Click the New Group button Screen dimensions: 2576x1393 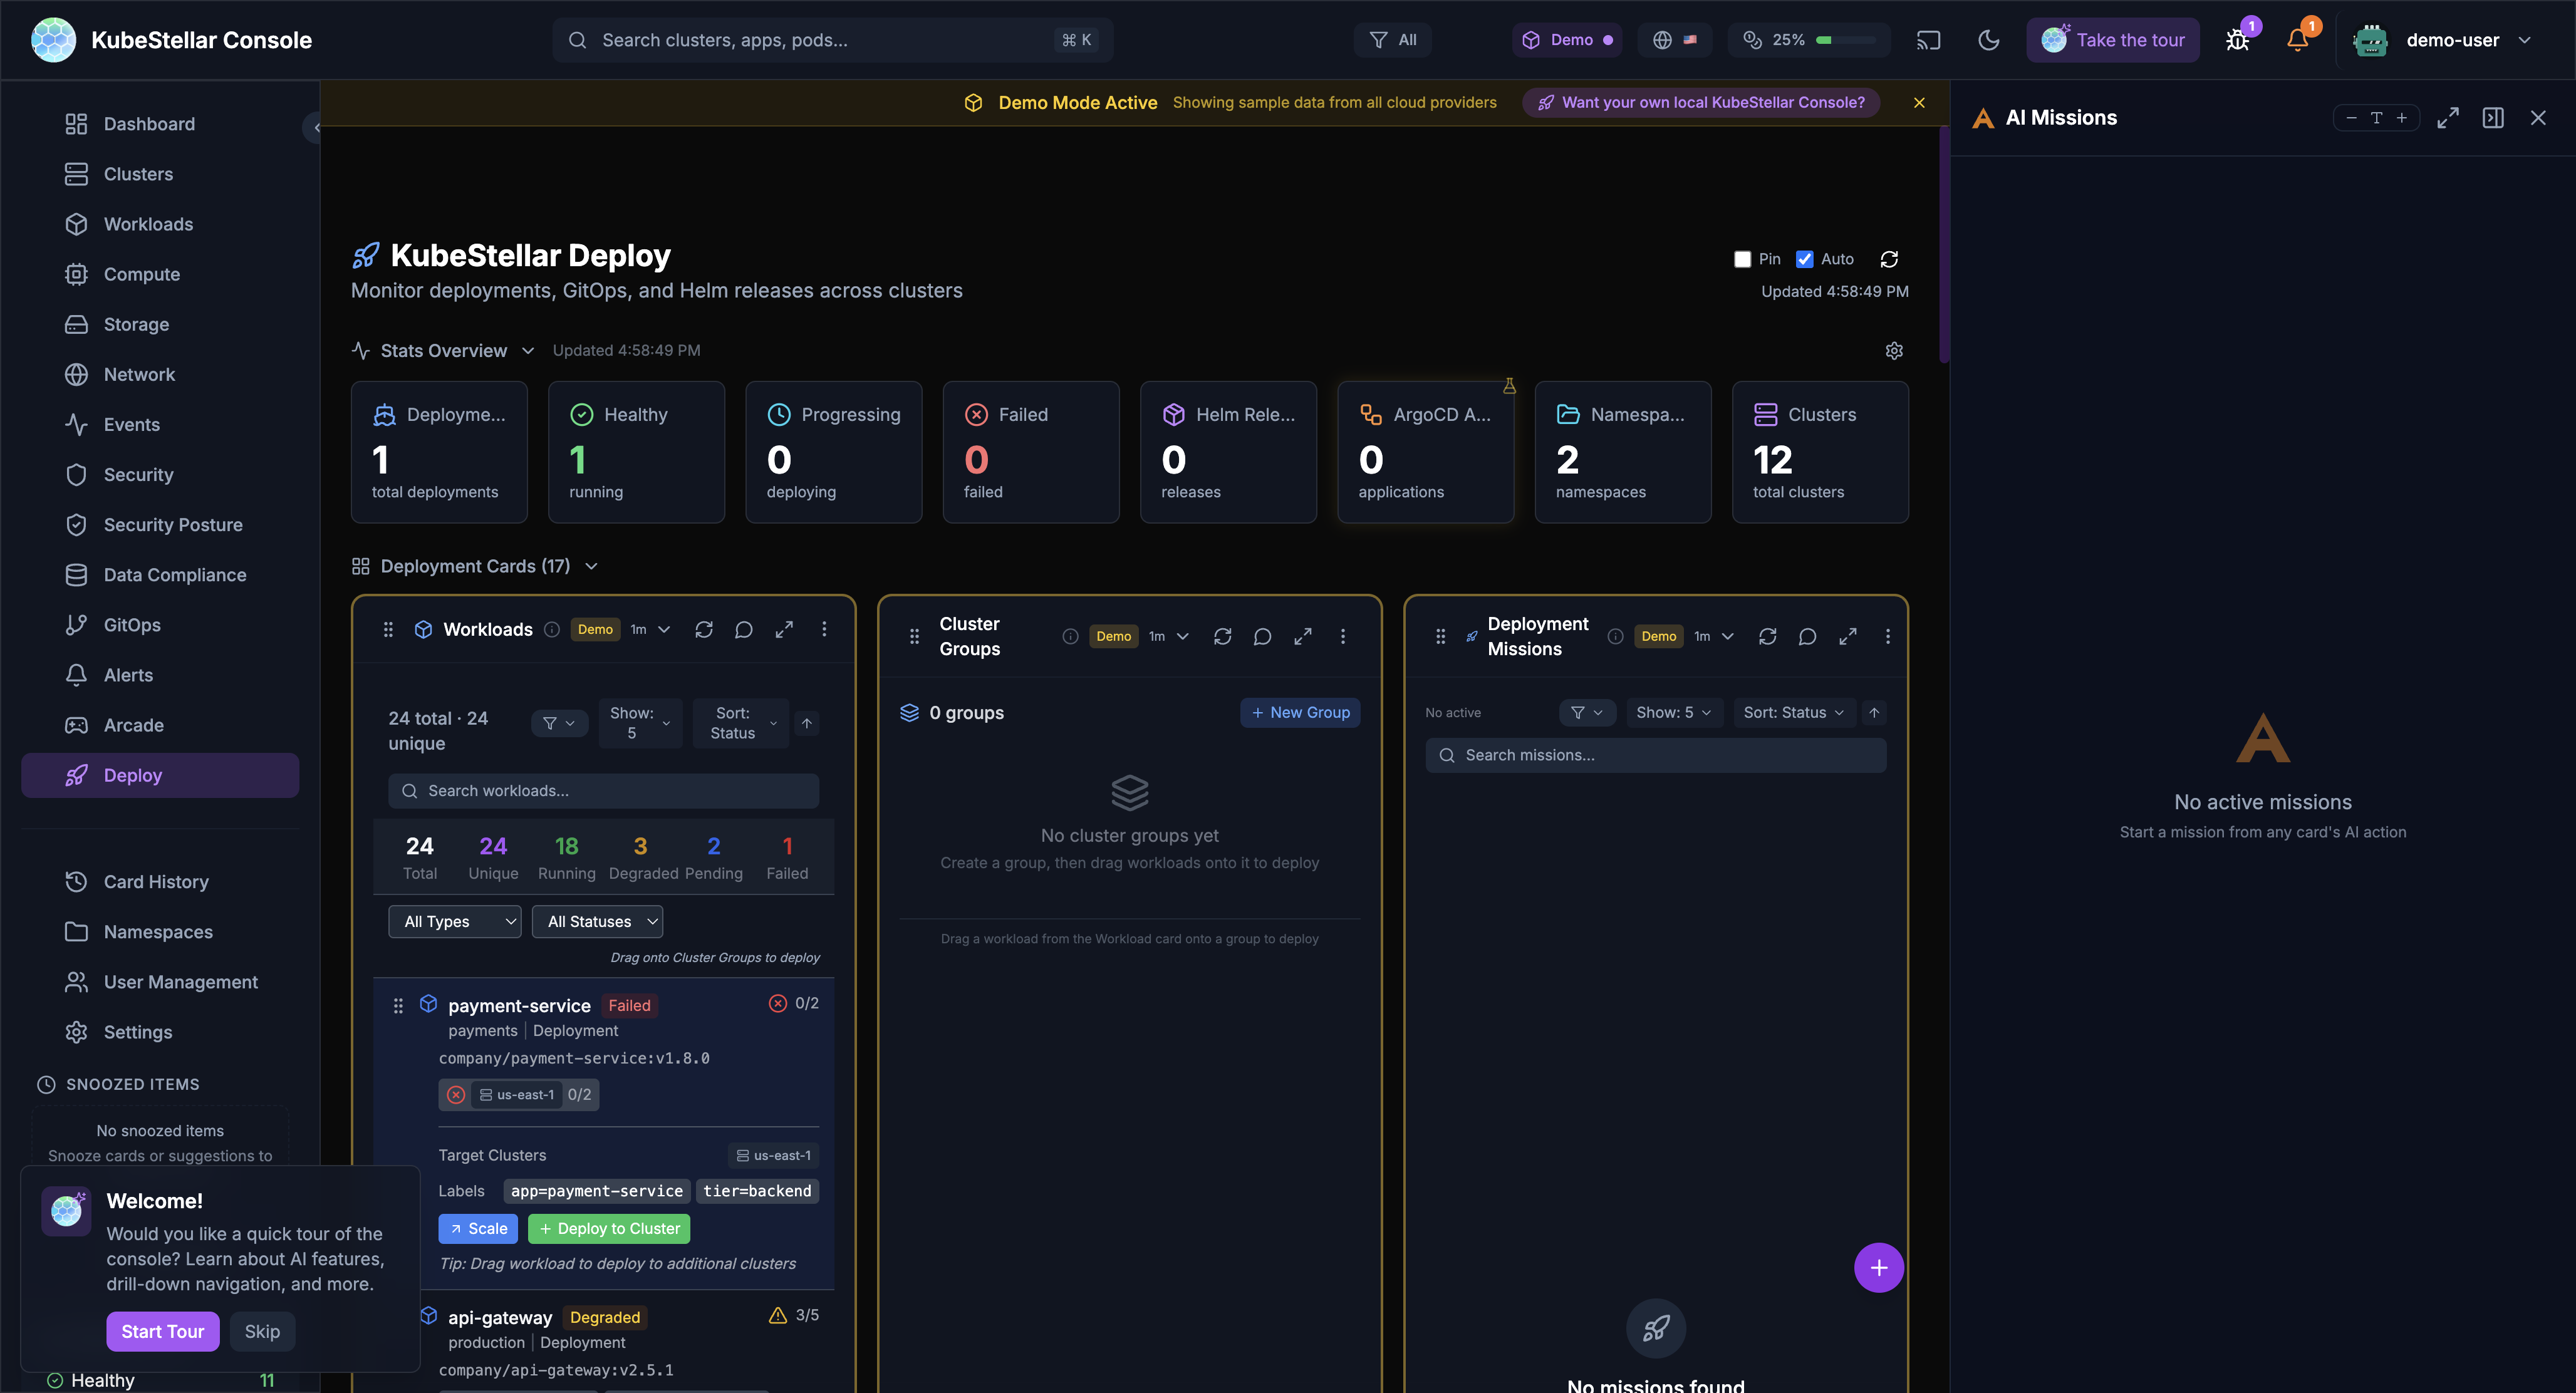pyautogui.click(x=1299, y=712)
